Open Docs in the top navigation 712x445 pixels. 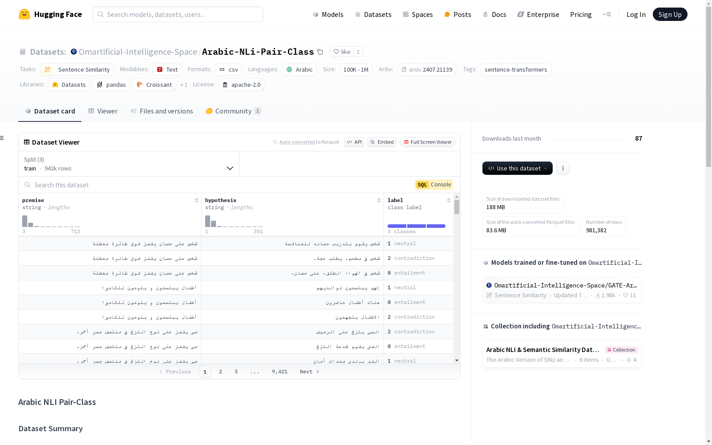tap(494, 14)
